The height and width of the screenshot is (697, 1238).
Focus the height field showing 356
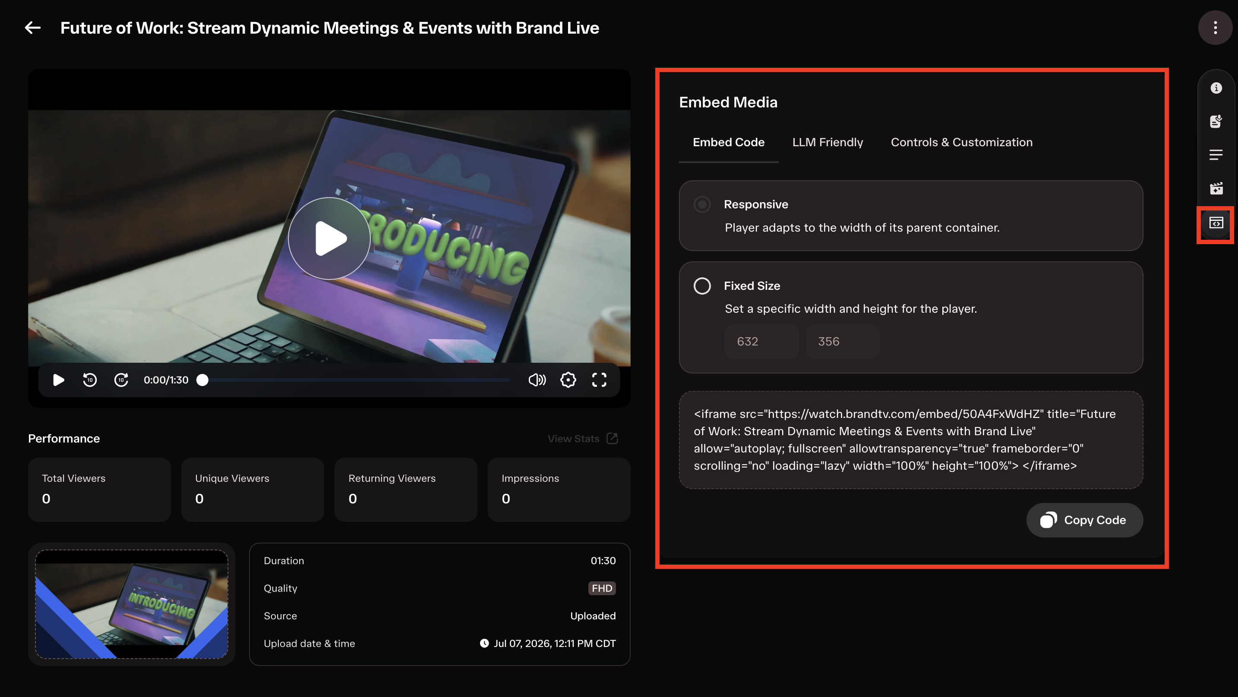(843, 342)
